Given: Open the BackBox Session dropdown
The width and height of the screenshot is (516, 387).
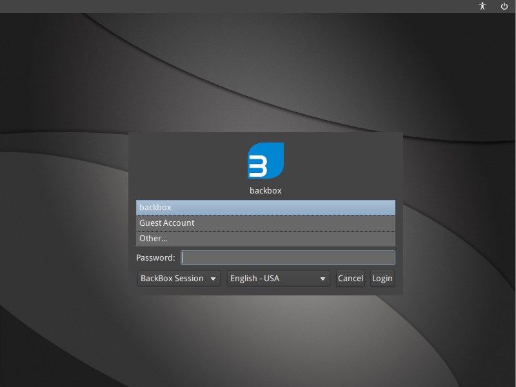Looking at the screenshot, I should pos(179,279).
